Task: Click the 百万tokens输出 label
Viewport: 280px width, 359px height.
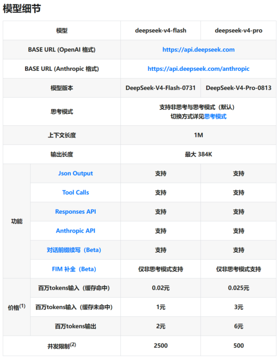Action: [x=76, y=326]
